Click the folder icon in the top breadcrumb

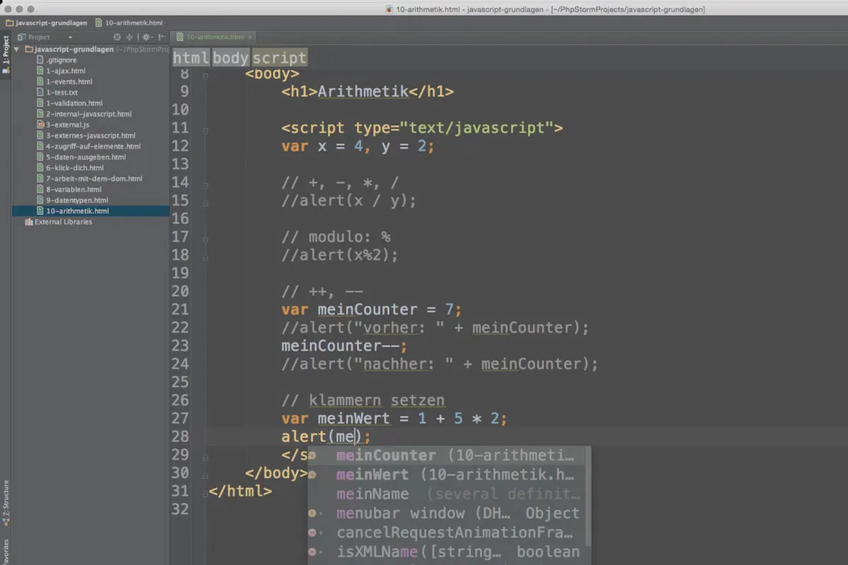(10, 23)
